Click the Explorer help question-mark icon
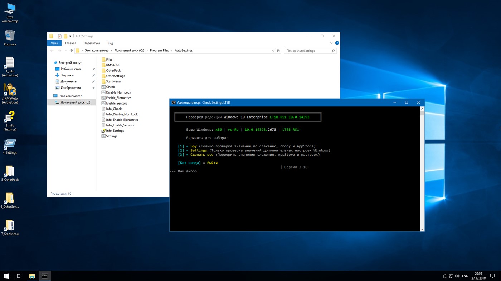 pyautogui.click(x=337, y=43)
